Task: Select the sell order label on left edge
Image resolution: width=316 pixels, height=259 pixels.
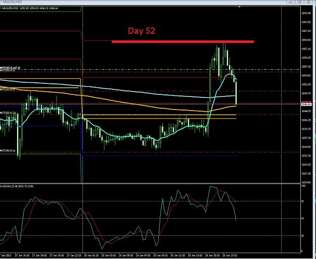Action: [10, 68]
